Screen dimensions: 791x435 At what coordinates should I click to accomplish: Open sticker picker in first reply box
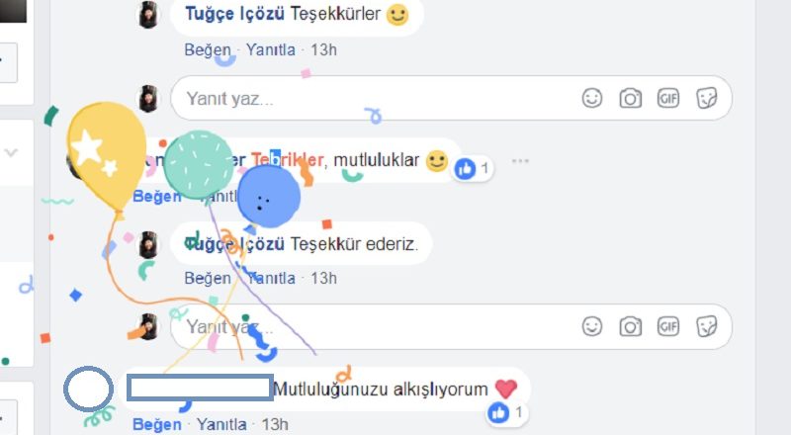pos(706,98)
